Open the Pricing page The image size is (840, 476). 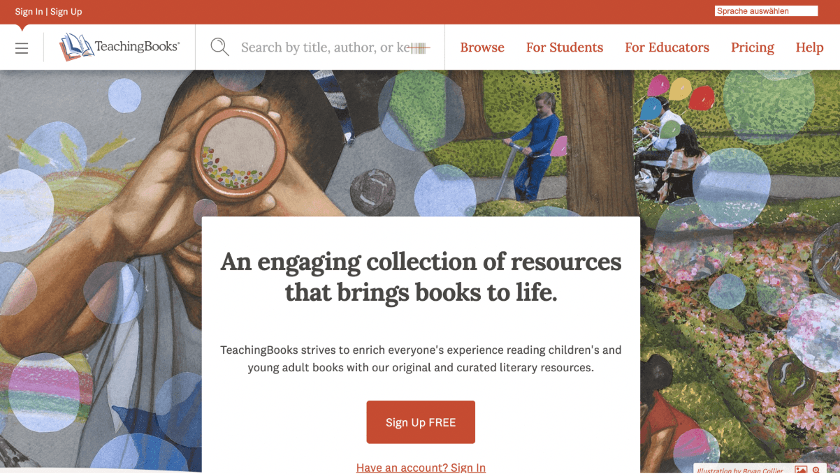[x=752, y=47]
